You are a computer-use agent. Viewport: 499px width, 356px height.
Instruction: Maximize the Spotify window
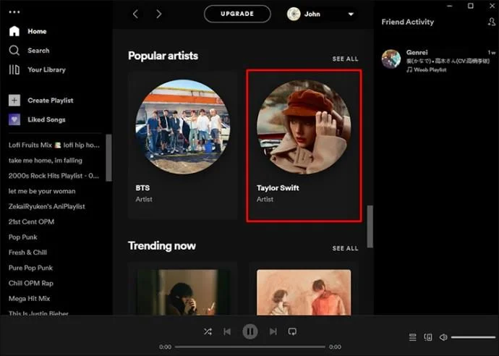471,6
